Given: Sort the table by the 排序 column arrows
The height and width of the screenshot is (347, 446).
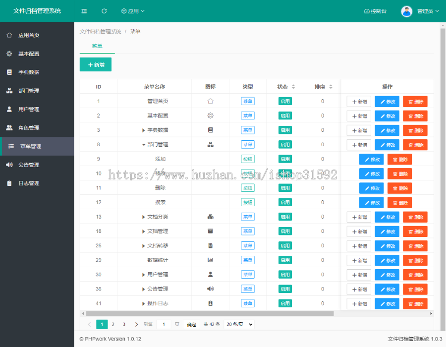Looking at the screenshot, I should [x=331, y=87].
